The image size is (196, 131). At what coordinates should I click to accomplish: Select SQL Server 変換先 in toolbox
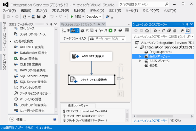(x=33, y=82)
